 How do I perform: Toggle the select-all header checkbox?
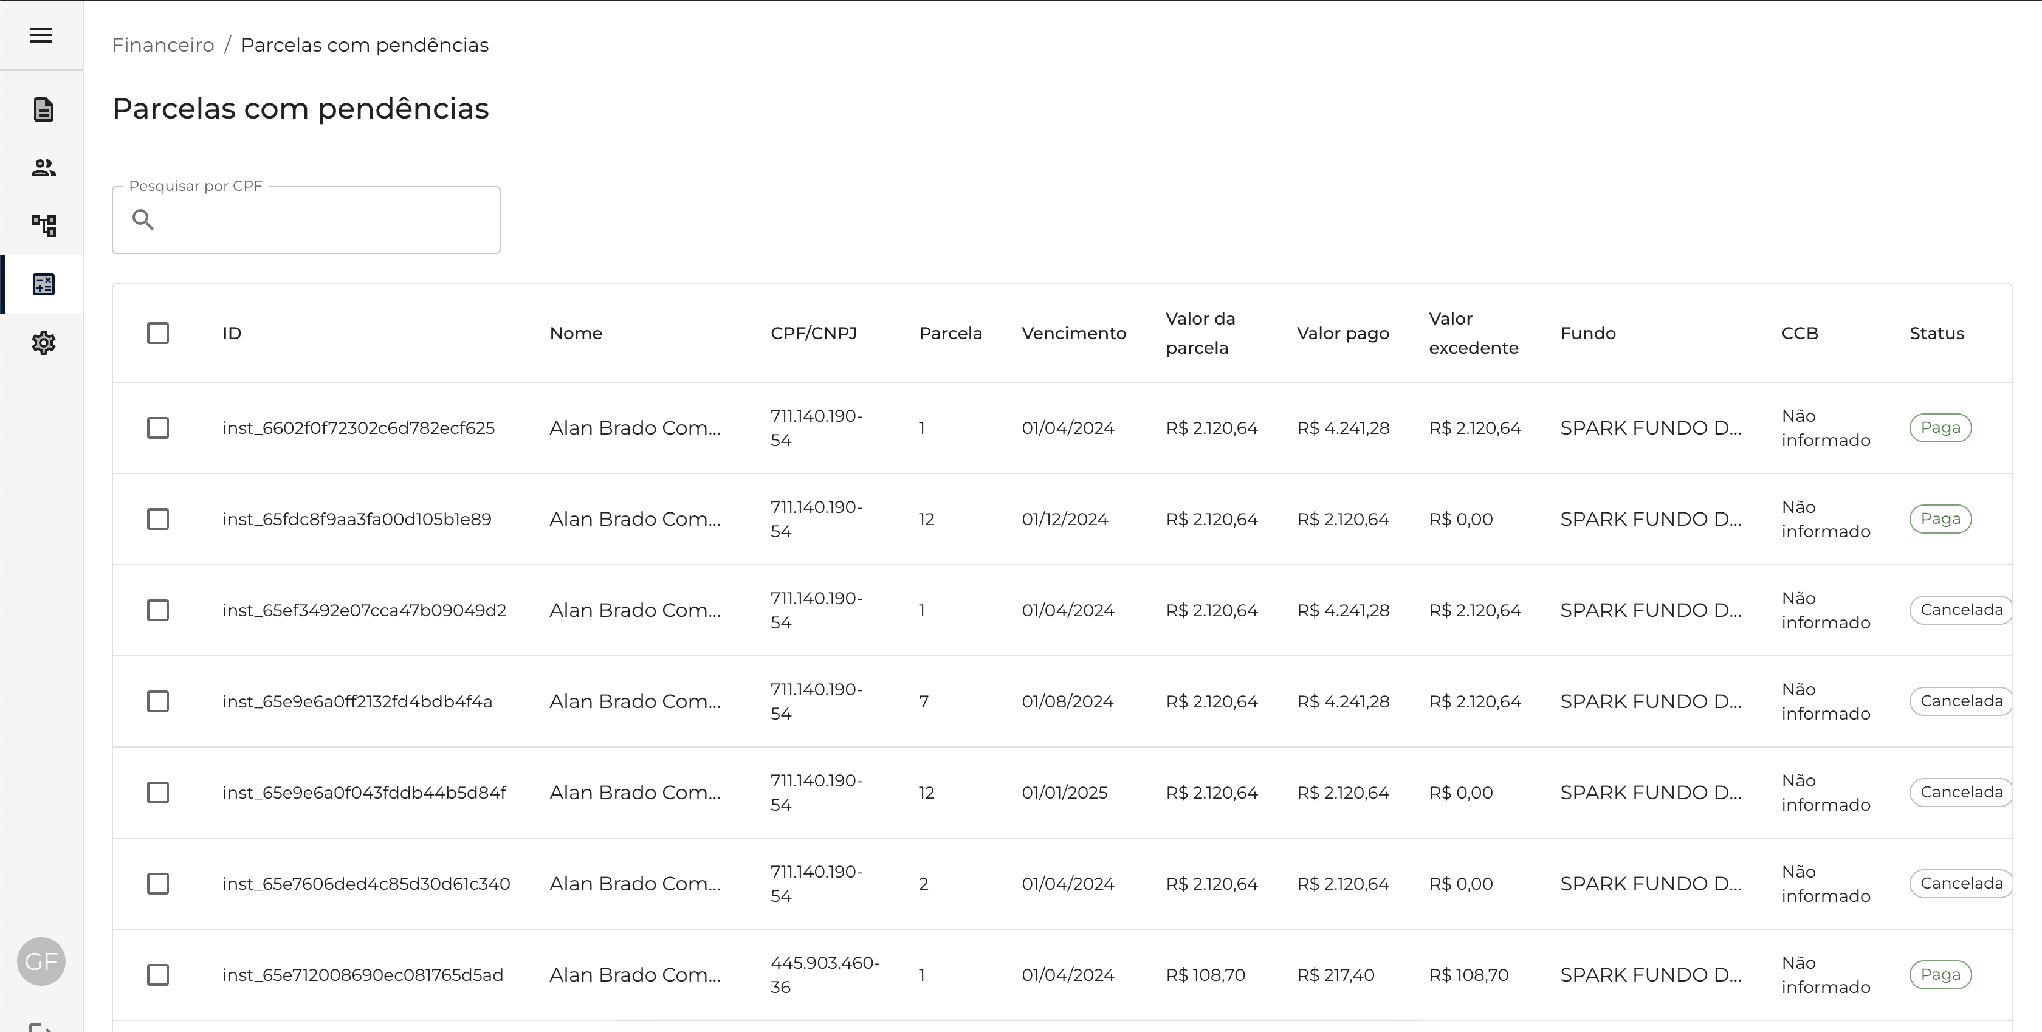click(158, 333)
